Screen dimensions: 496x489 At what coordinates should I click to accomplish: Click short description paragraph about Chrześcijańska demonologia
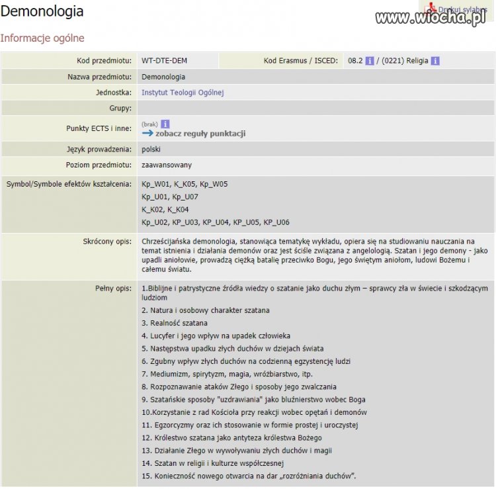[x=314, y=255]
